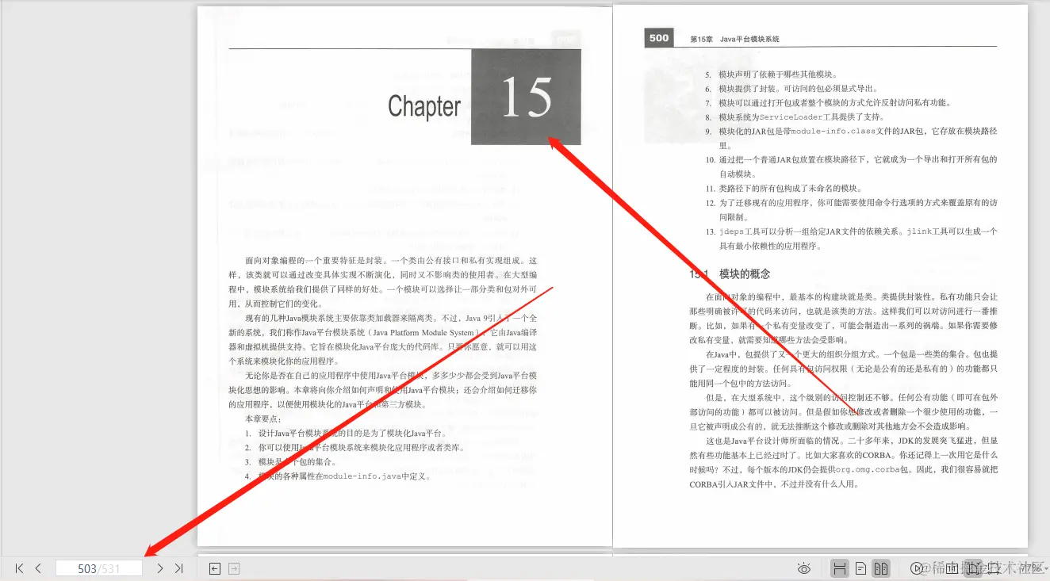Select the fit-to-width layout icon
1050x581 pixels.
coord(840,568)
